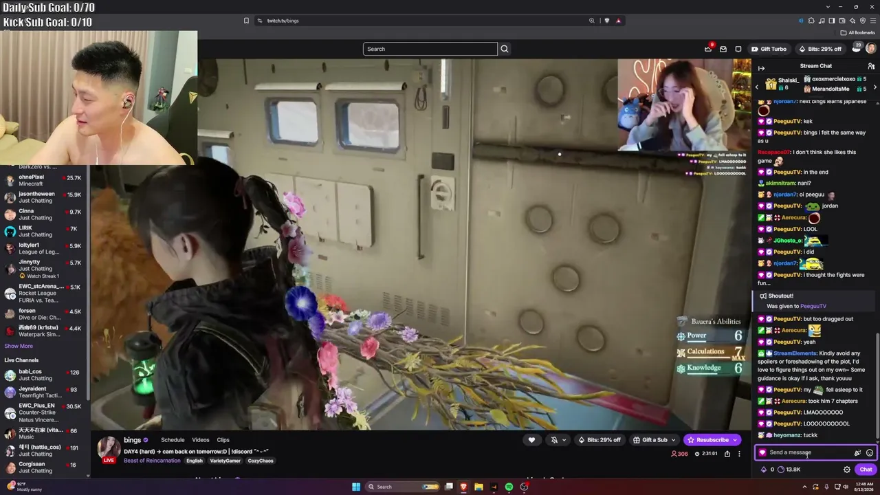Open LIRIK channel in sidebar
The image size is (880, 495).
pos(45,231)
